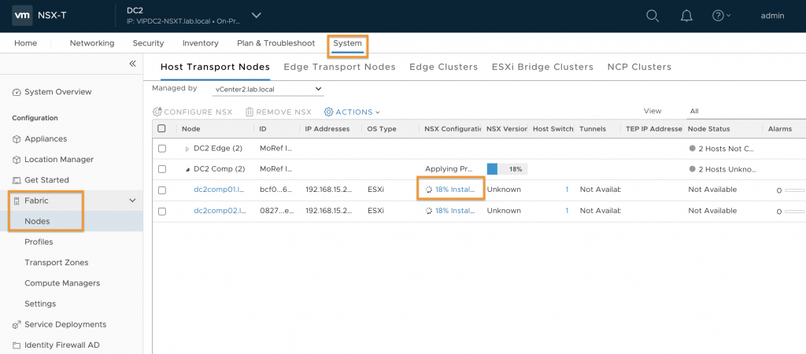The image size is (806, 354).
Task: Collapse the DC2 Comp cluster row
Action: pyautogui.click(x=187, y=170)
